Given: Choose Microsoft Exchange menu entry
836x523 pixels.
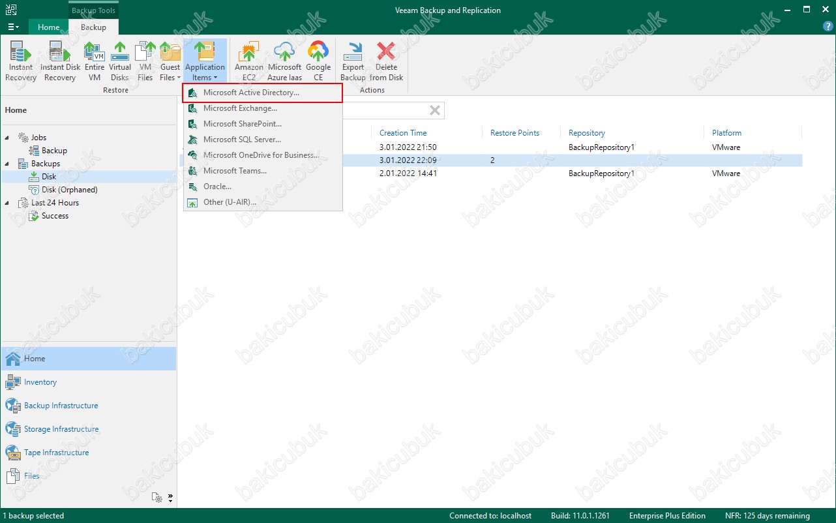Looking at the screenshot, I should coord(262,108).
